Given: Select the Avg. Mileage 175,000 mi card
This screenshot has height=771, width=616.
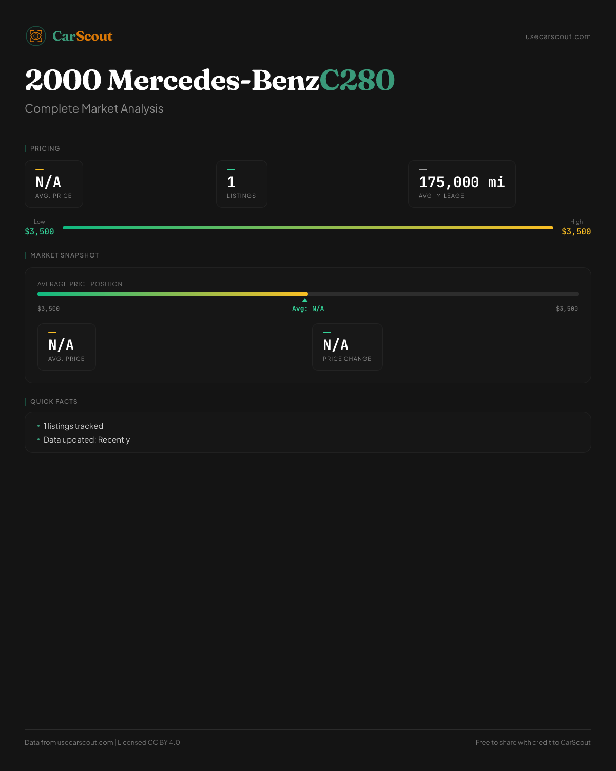Looking at the screenshot, I should click(x=461, y=184).
